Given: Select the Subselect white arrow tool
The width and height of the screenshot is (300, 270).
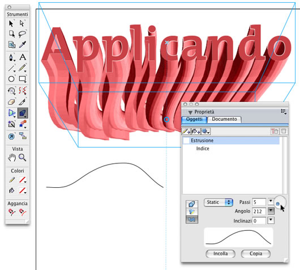Looking at the screenshot, I should click(x=22, y=24).
